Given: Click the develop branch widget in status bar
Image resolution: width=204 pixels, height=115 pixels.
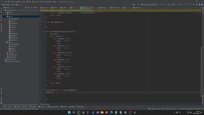Looking at the screenshot, I should pos(198,109).
